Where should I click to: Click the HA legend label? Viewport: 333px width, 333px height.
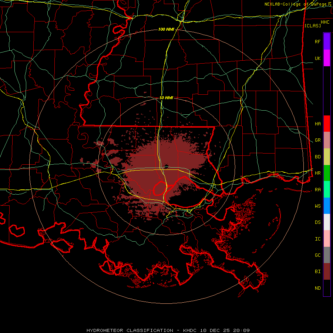pyautogui.click(x=317, y=124)
